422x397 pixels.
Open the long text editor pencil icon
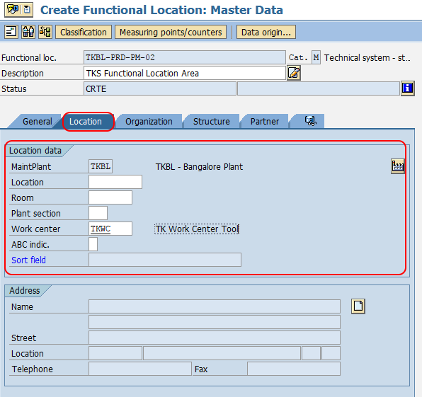tap(294, 73)
